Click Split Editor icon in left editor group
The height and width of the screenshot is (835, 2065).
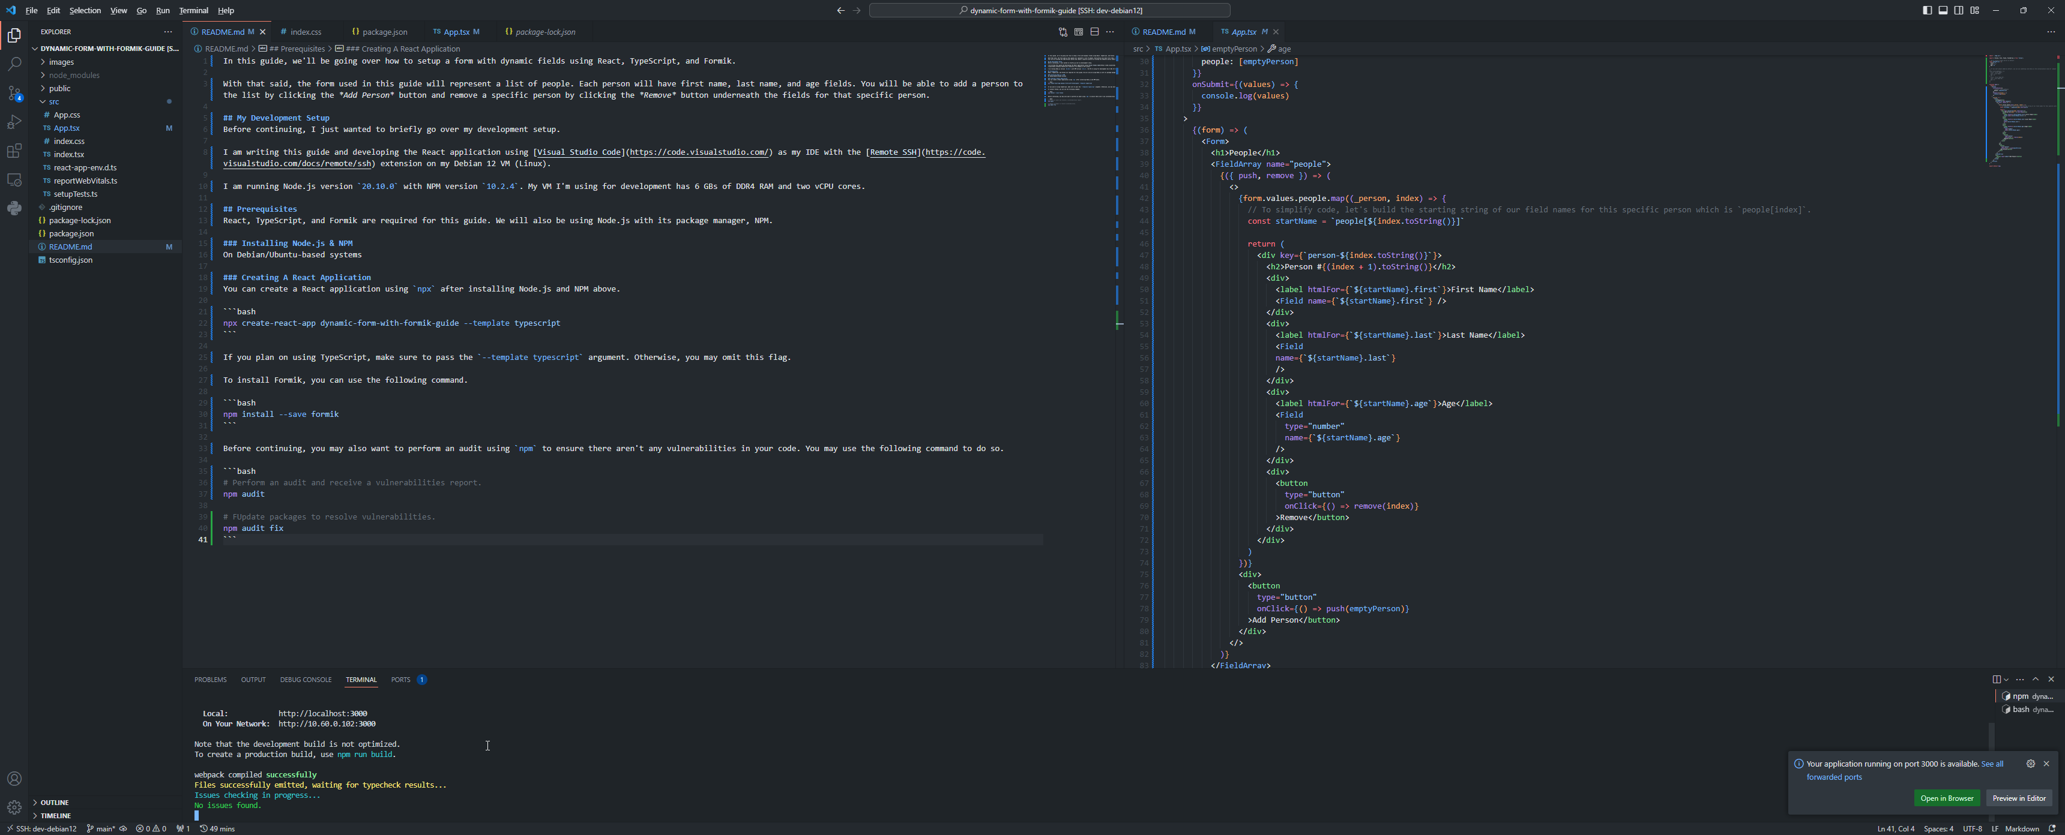(1094, 32)
